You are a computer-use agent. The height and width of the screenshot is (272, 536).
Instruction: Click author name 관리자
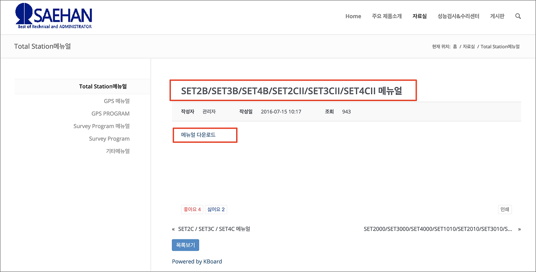tap(209, 112)
